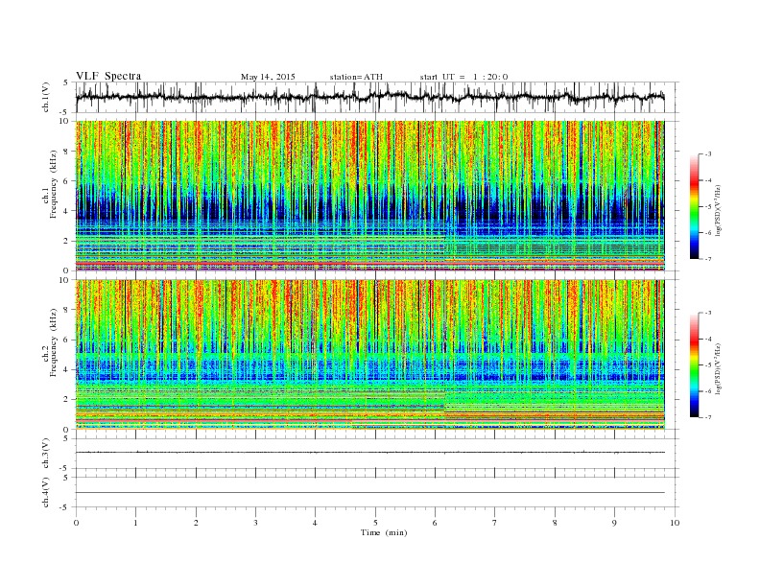Click the "start UT = 1 :20: 0" text

pyautogui.click(x=463, y=77)
